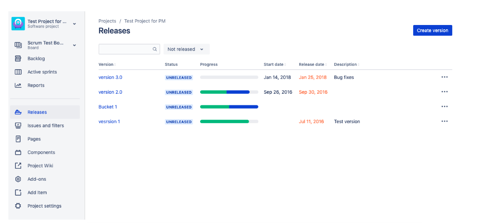Click Sep 30, 2016 release date
The height and width of the screenshot is (223, 482).
313,92
